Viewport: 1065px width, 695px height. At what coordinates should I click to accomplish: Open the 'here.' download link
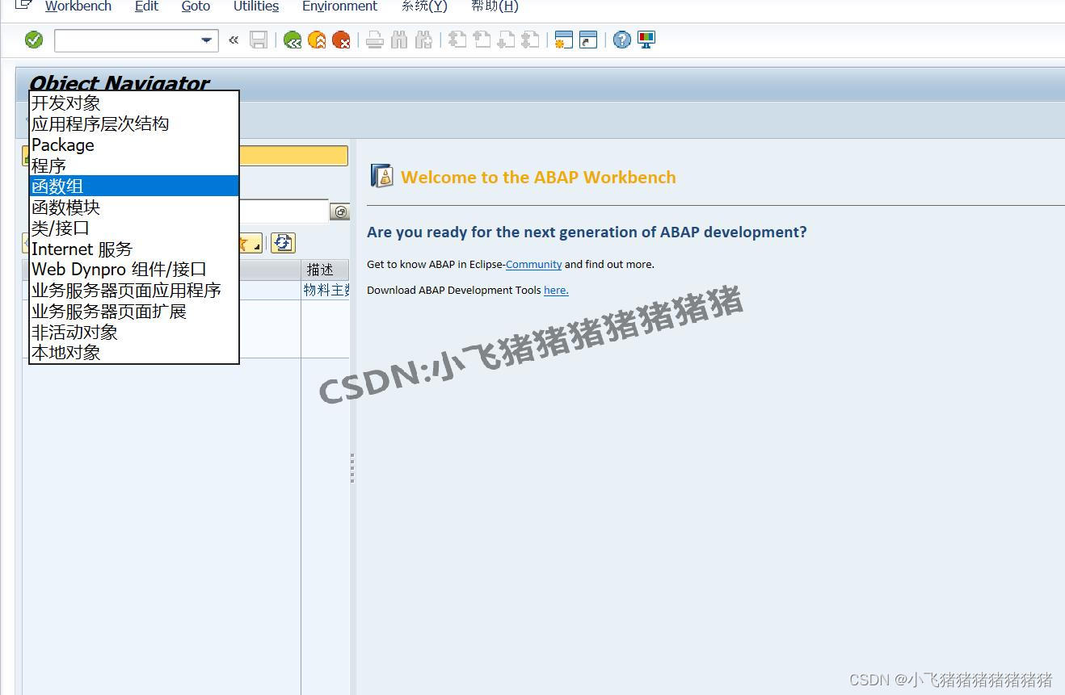(x=556, y=291)
